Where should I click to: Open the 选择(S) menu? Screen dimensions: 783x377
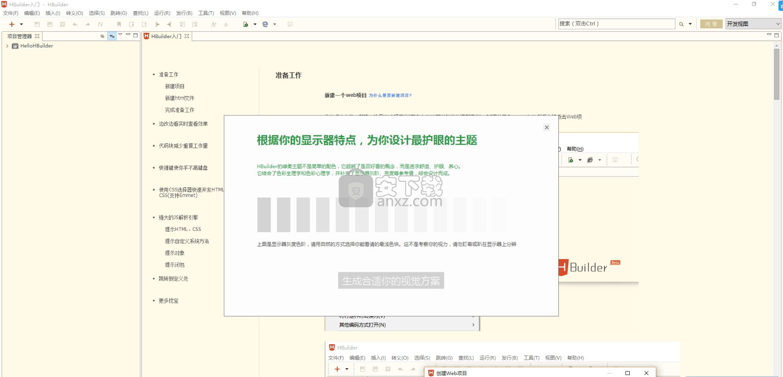(x=96, y=13)
